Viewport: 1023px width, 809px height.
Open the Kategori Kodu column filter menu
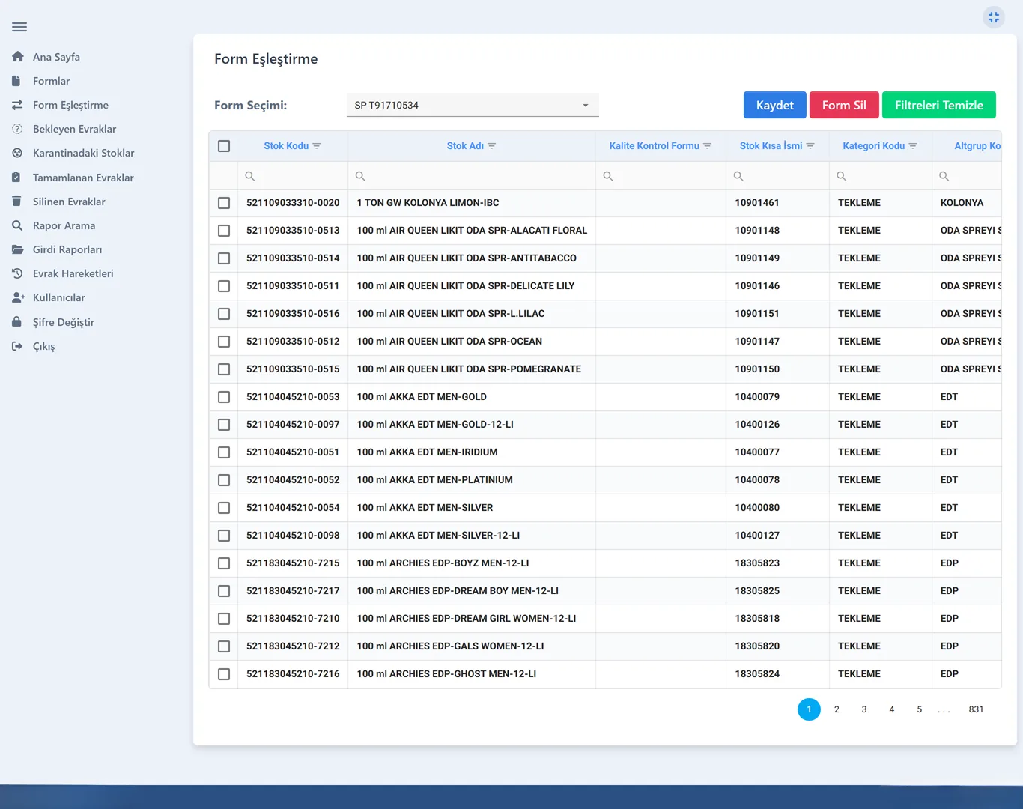913,146
